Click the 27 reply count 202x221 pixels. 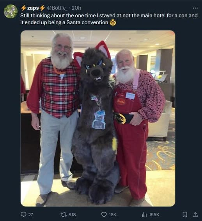tap(31, 215)
